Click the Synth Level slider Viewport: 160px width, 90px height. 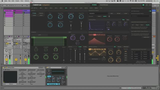[x=81, y=25]
